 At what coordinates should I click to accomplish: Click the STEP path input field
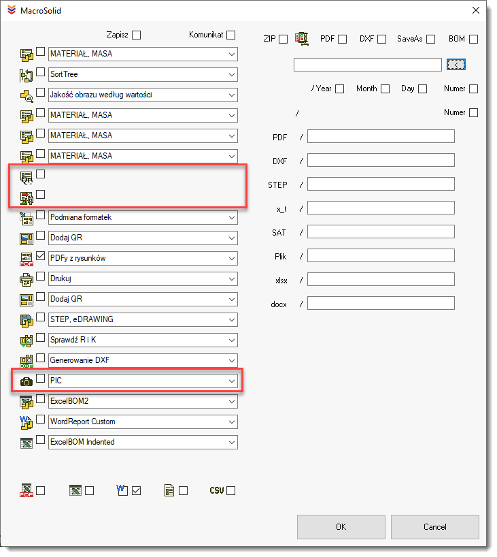[x=381, y=184]
